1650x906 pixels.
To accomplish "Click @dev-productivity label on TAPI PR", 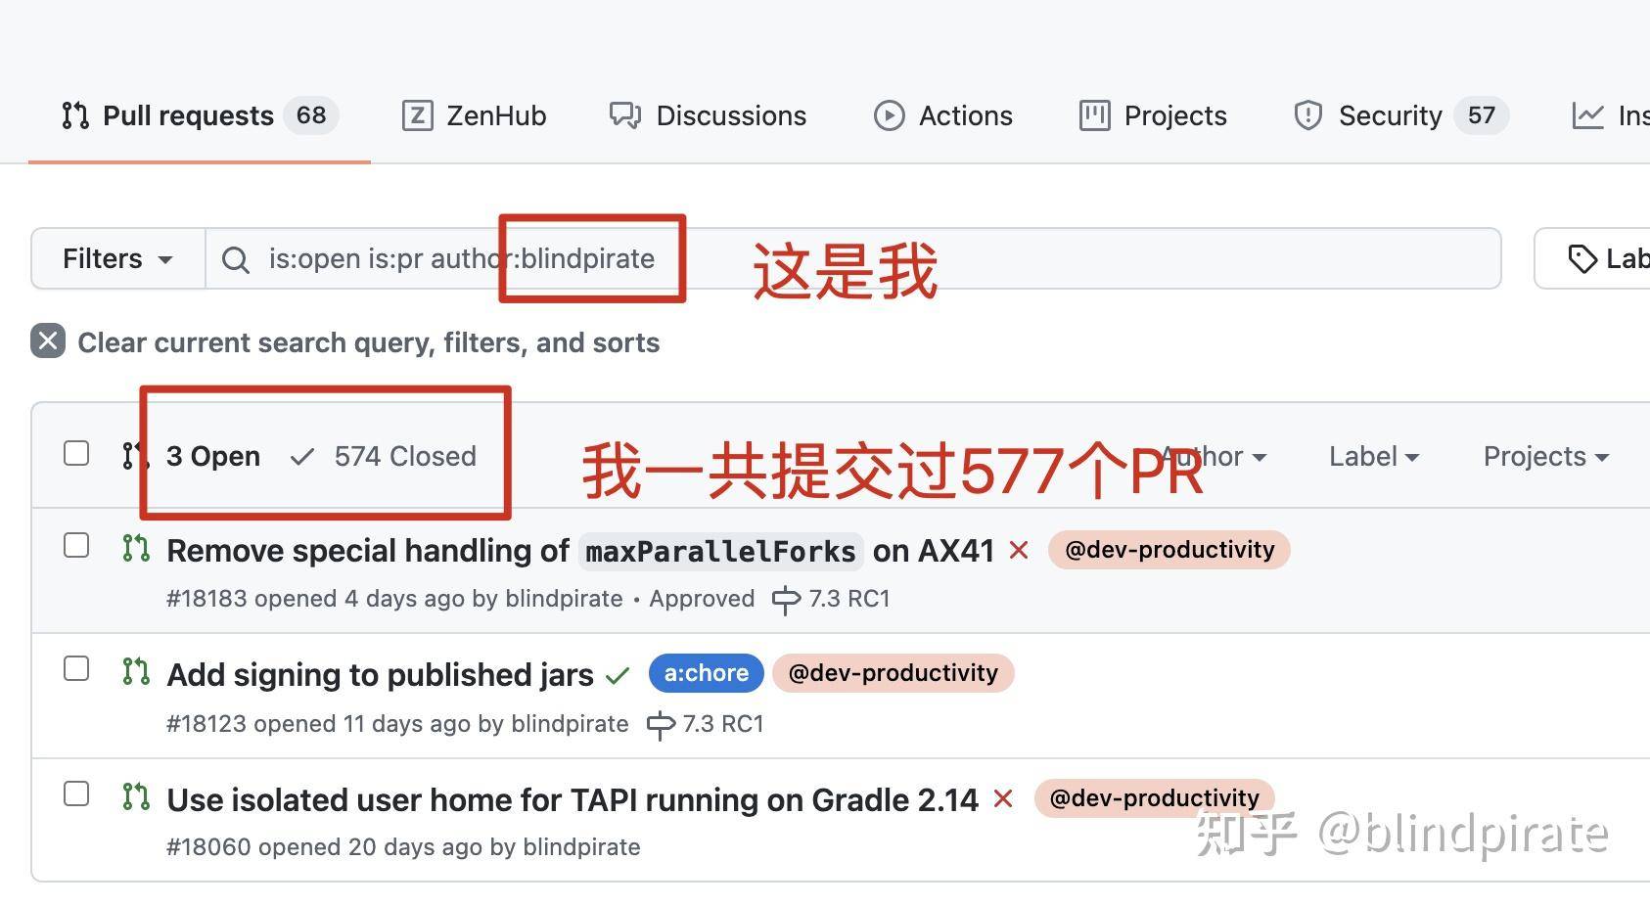I will click(1154, 797).
